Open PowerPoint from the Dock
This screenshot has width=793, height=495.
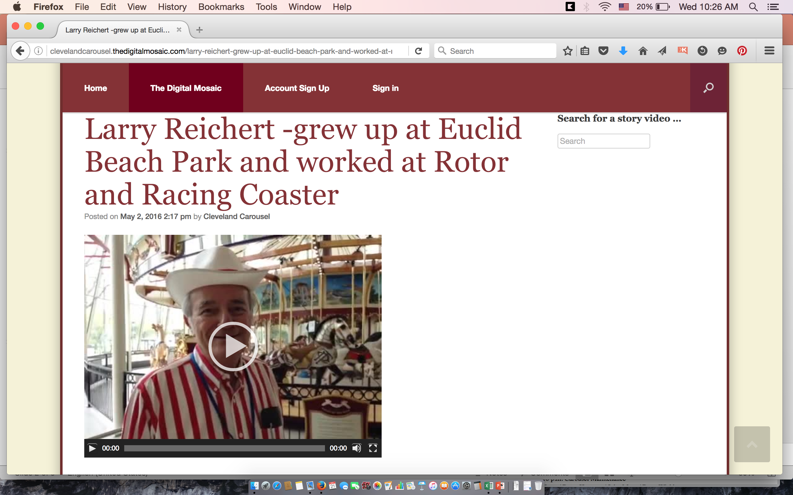(x=500, y=486)
